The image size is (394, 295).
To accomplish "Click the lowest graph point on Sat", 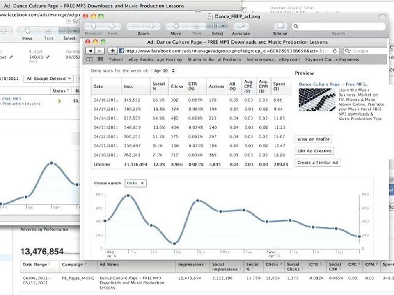I will click(x=175, y=243).
